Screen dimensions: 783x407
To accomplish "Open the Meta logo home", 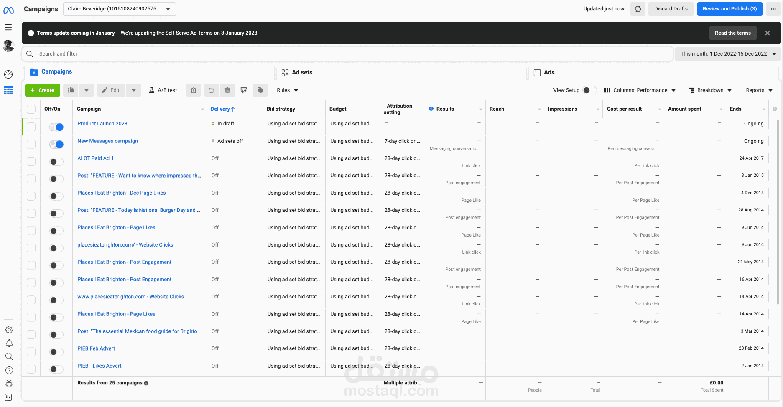I will point(8,10).
